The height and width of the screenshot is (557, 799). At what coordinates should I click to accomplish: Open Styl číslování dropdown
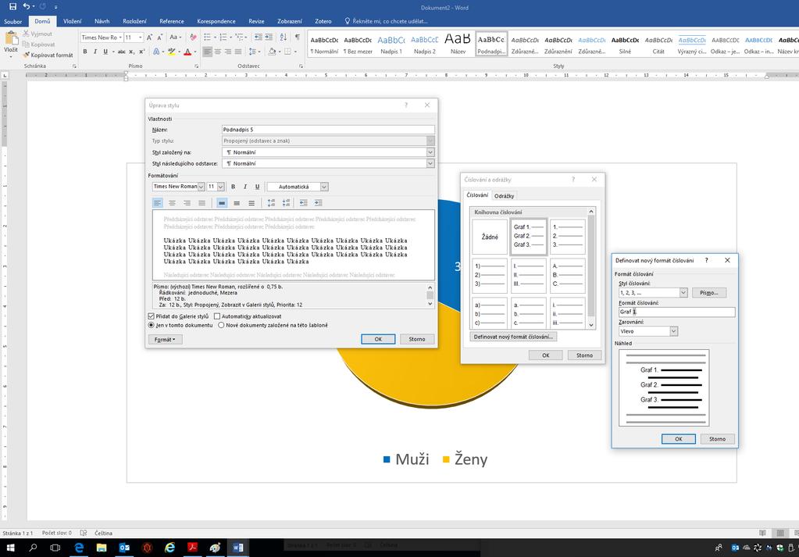point(683,292)
